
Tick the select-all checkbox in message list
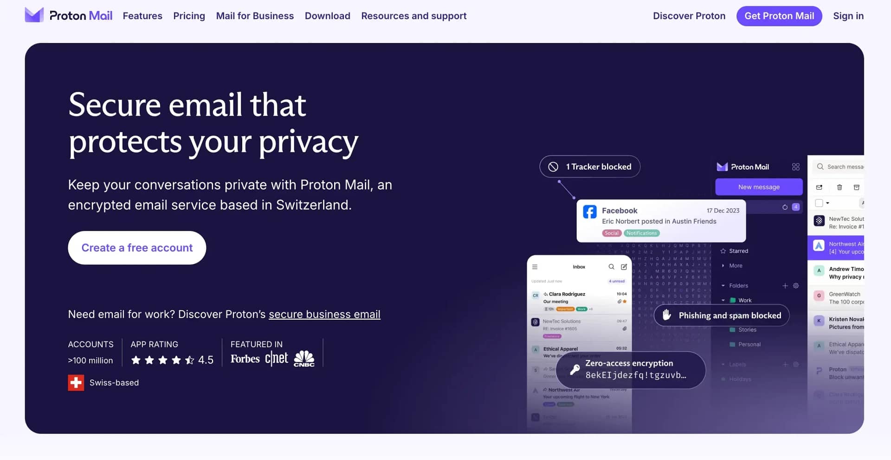point(819,203)
